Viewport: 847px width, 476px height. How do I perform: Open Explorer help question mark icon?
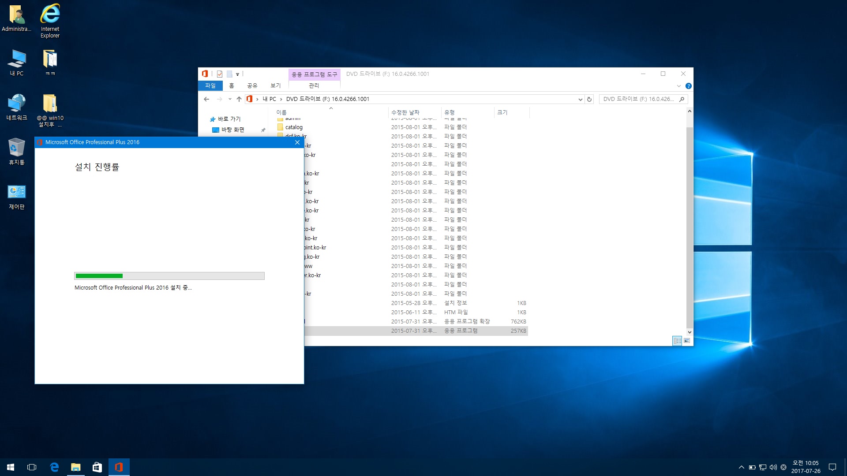click(x=689, y=86)
